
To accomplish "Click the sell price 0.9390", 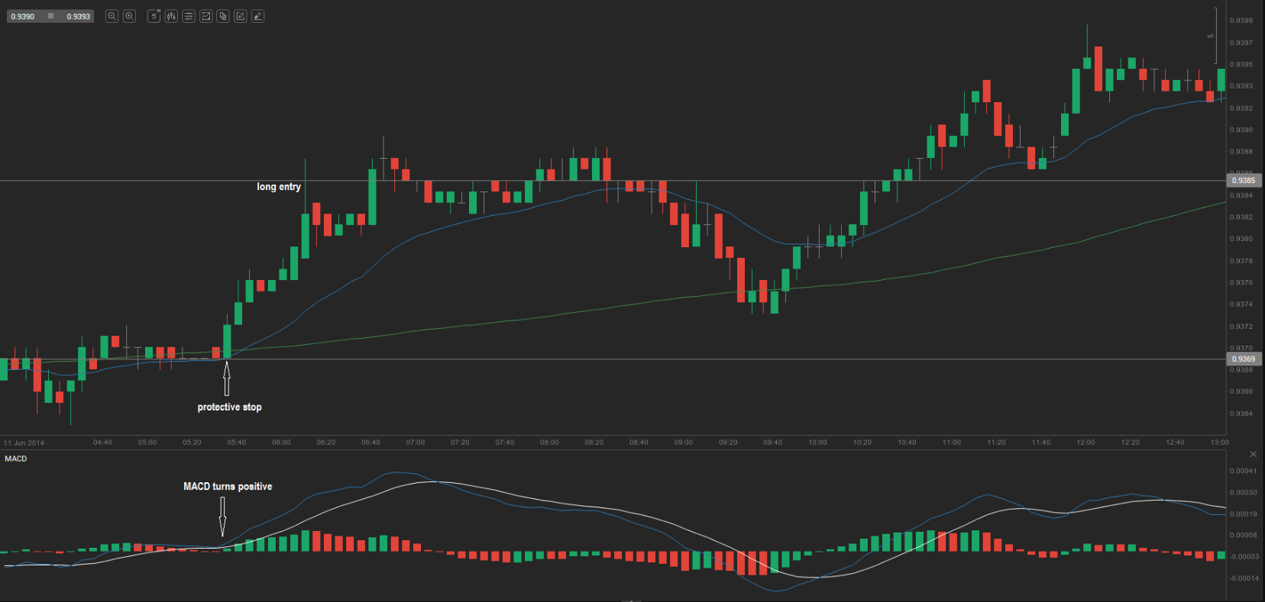I will [x=23, y=16].
